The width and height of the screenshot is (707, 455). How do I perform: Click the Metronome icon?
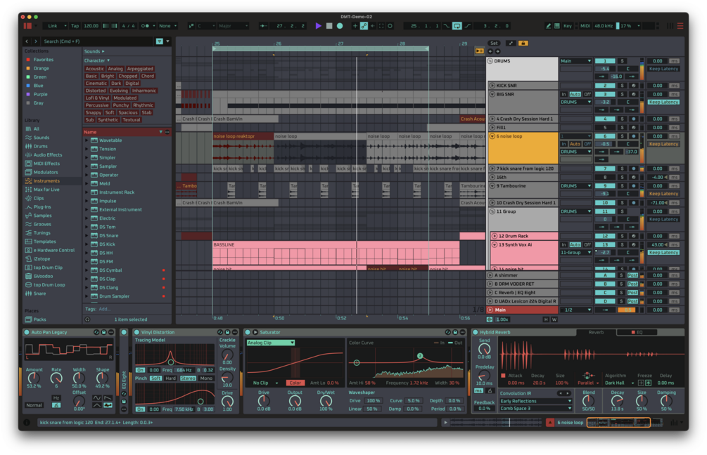click(145, 26)
